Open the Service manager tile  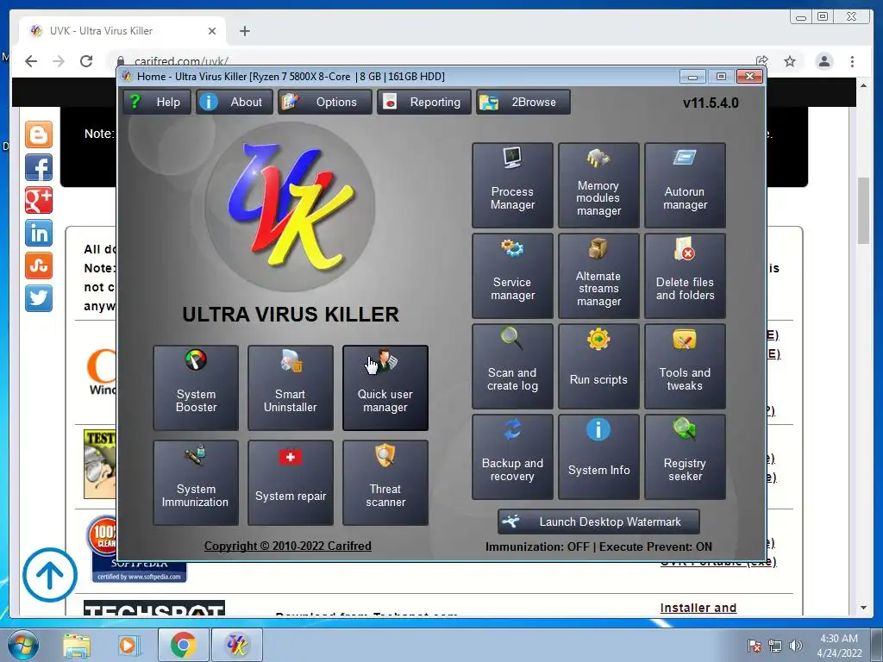[x=512, y=276]
